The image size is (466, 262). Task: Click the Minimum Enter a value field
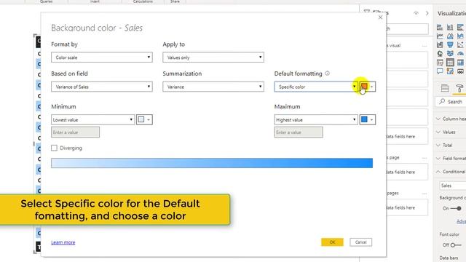75,132
